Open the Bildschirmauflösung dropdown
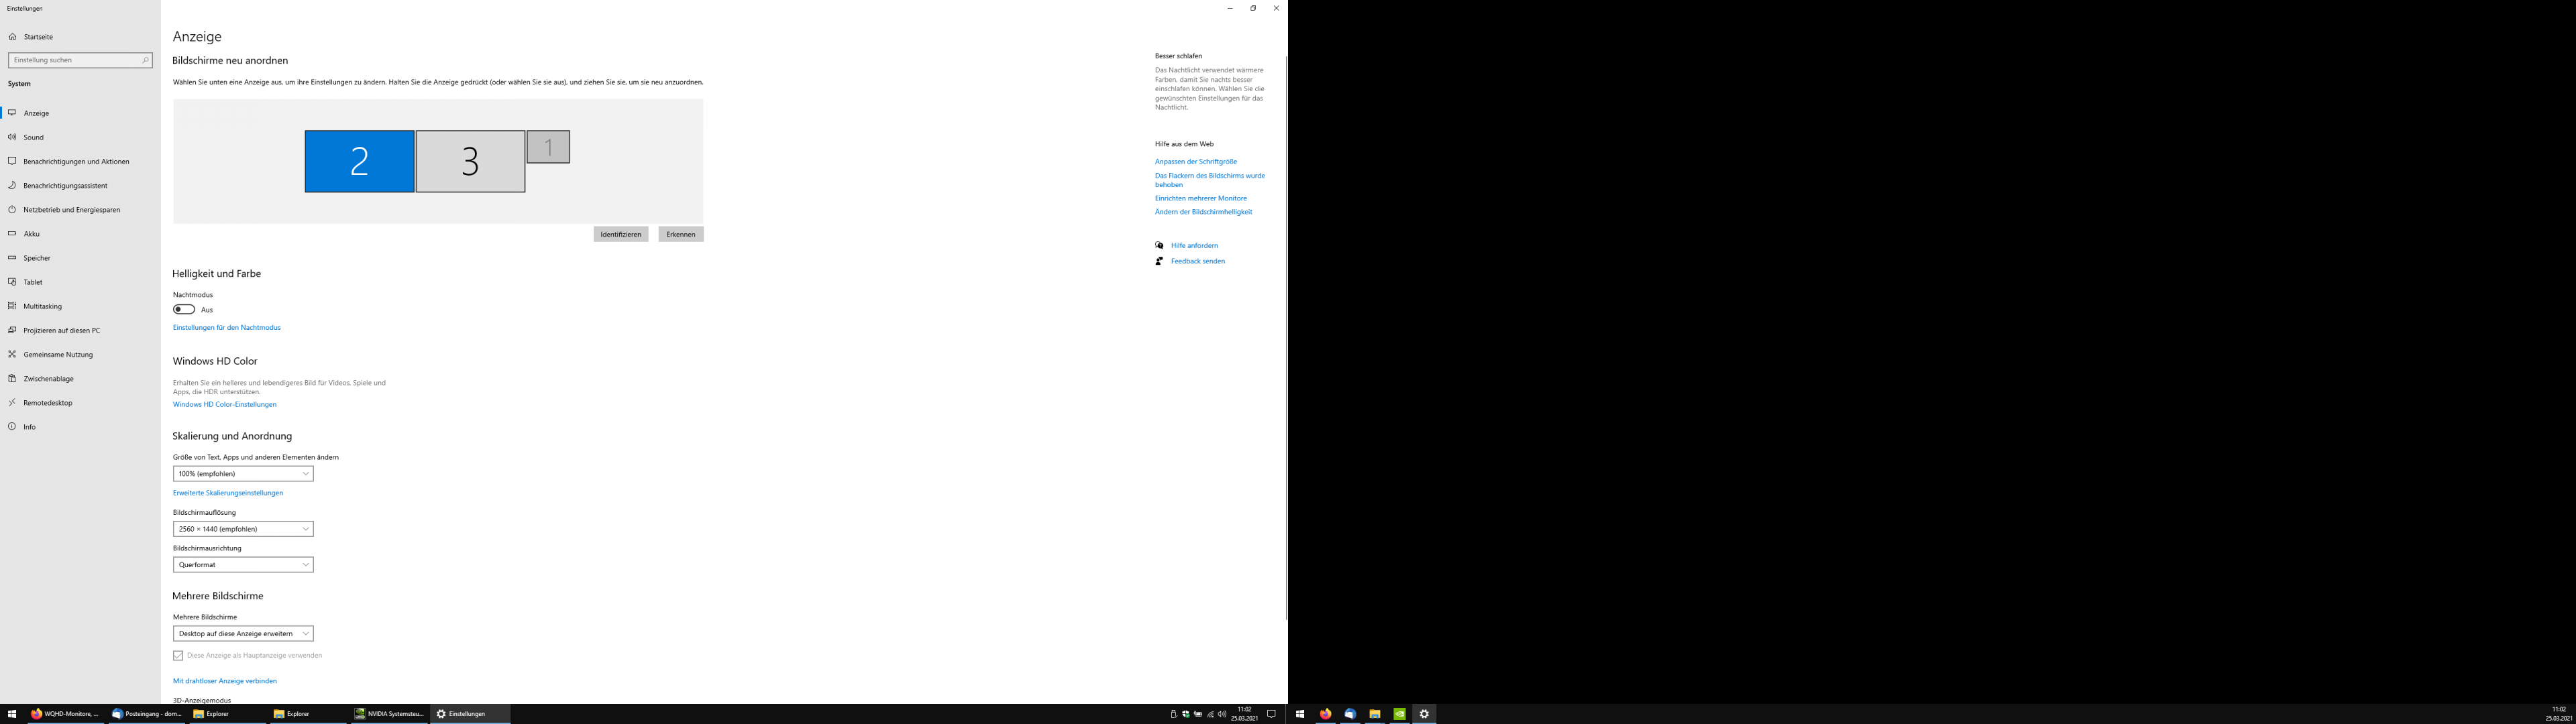Image resolution: width=2576 pixels, height=724 pixels. pos(243,529)
